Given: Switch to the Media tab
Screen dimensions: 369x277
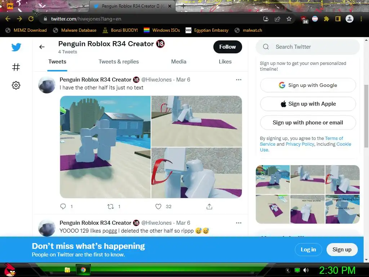Looking at the screenshot, I should click(x=179, y=62).
